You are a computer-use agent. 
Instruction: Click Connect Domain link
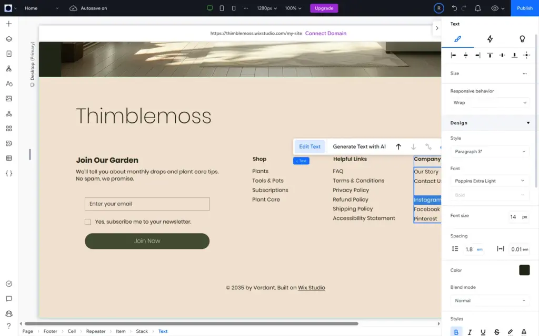click(325, 33)
